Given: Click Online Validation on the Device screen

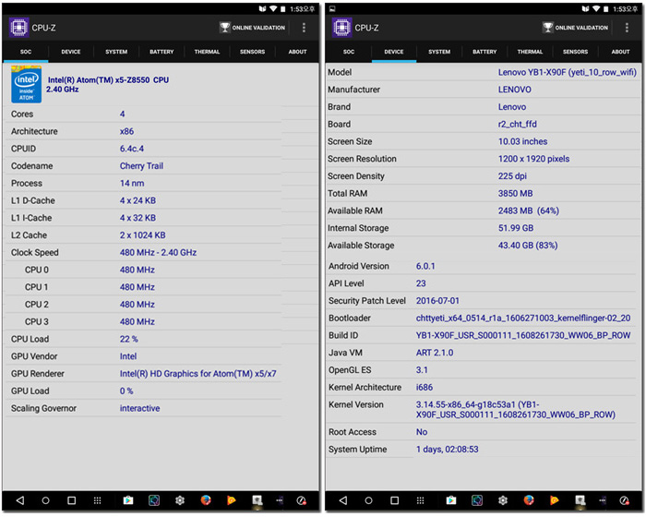Looking at the screenshot, I should pos(576,28).
